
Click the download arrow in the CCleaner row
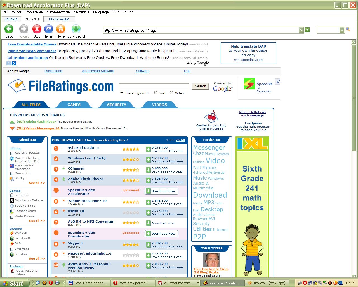(149, 170)
